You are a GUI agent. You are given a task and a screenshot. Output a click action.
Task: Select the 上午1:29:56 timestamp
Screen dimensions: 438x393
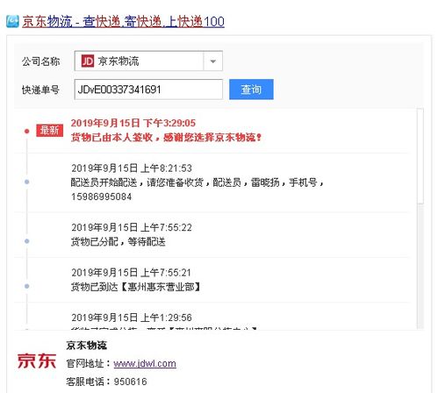point(132,318)
